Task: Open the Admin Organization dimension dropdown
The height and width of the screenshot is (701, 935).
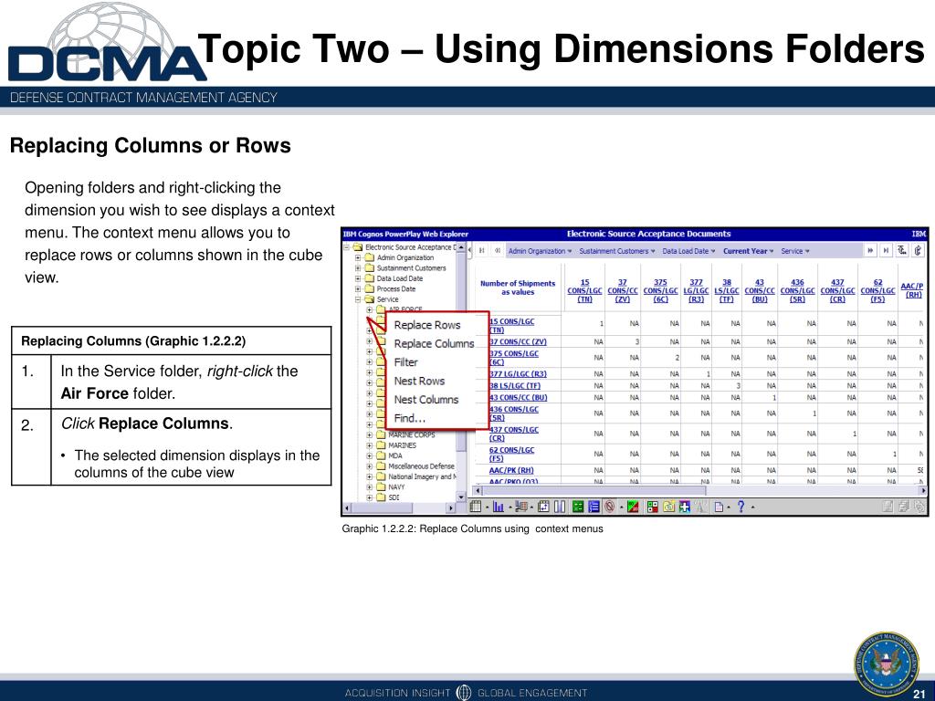Action: tap(540, 251)
